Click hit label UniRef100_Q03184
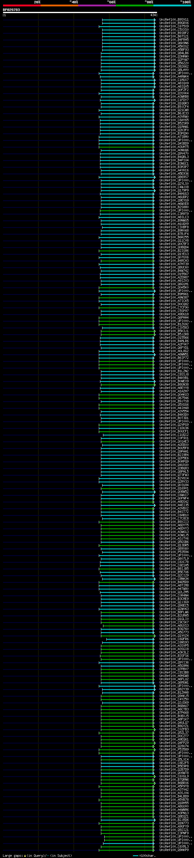The height and width of the screenshot is (858, 194). coord(174,485)
